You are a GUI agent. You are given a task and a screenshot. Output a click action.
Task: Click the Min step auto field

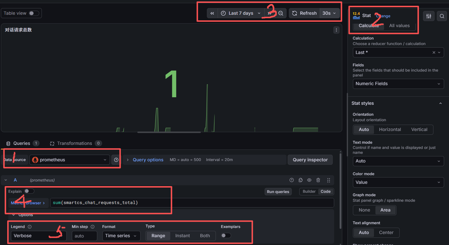pos(85,236)
